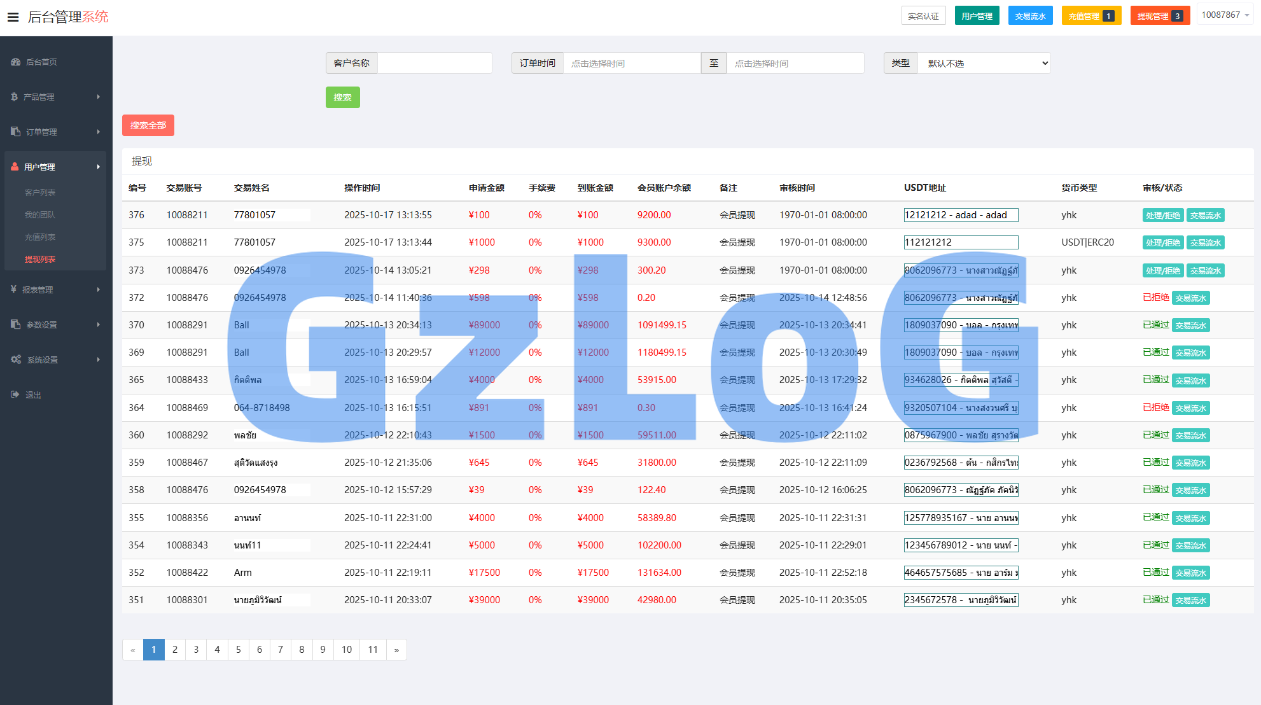The width and height of the screenshot is (1261, 705).
Task: Open 客户列表 in sidebar submenu
Action: pos(40,192)
